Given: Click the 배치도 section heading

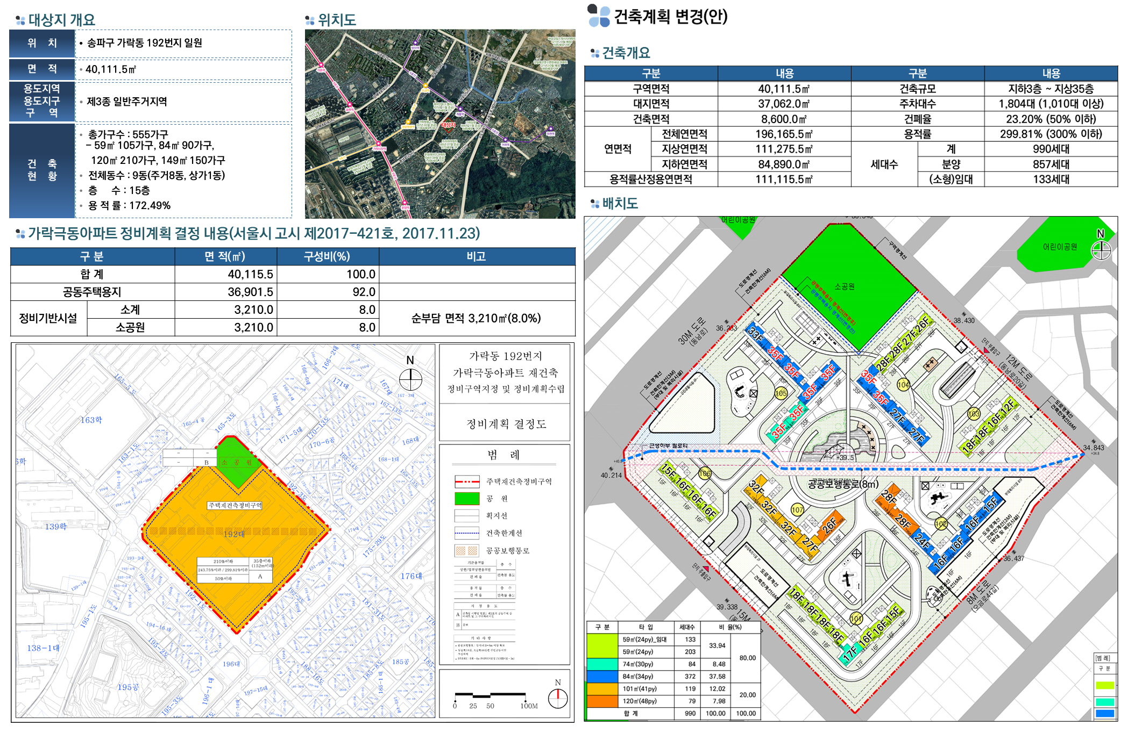Looking at the screenshot, I should tap(620, 204).
